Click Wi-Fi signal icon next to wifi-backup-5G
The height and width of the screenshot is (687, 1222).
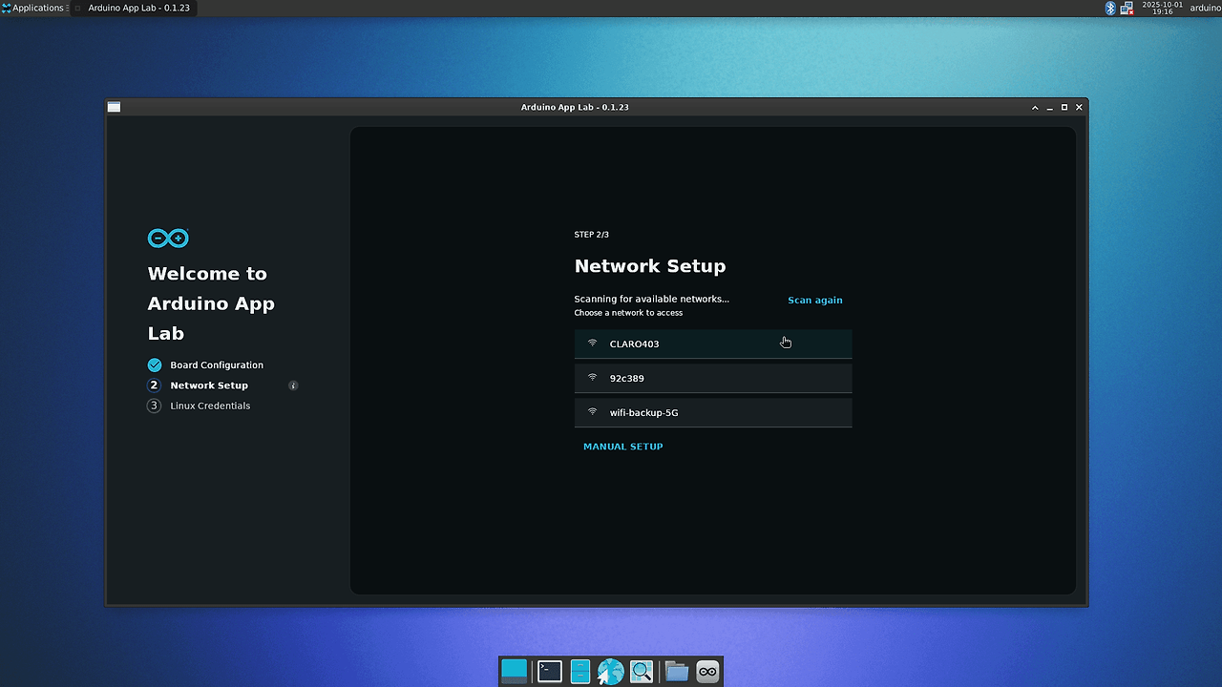click(x=592, y=412)
